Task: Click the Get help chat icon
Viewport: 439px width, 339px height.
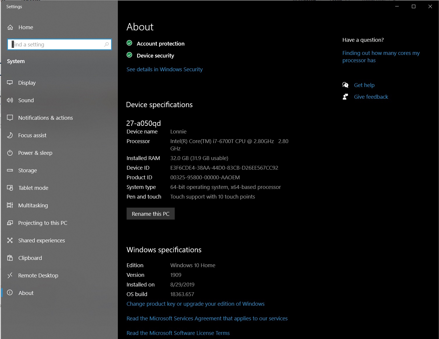Action: click(345, 85)
